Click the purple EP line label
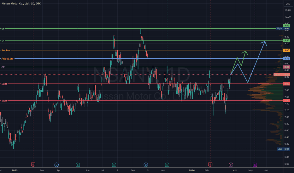 [x=3, y=67]
